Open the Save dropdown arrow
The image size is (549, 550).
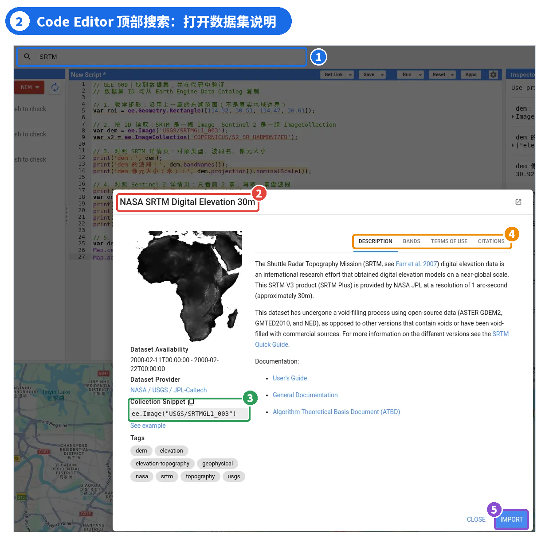point(382,75)
